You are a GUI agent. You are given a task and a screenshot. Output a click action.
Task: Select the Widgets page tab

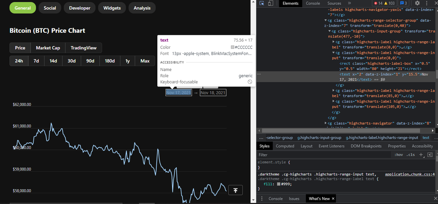coord(112,8)
